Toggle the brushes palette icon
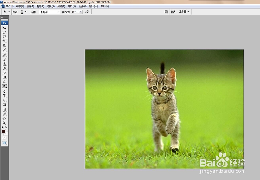Screen dimensions: 260x180 (166, 12)
